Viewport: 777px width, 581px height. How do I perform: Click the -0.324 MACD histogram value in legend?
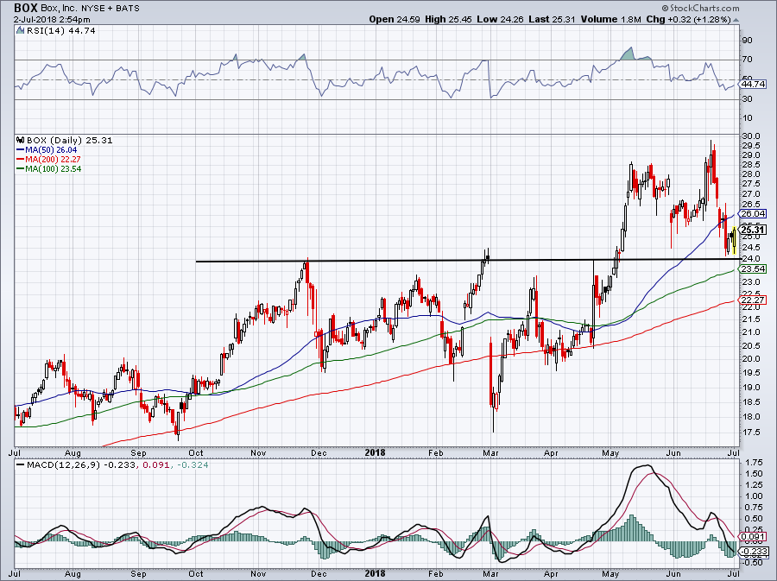coord(193,464)
